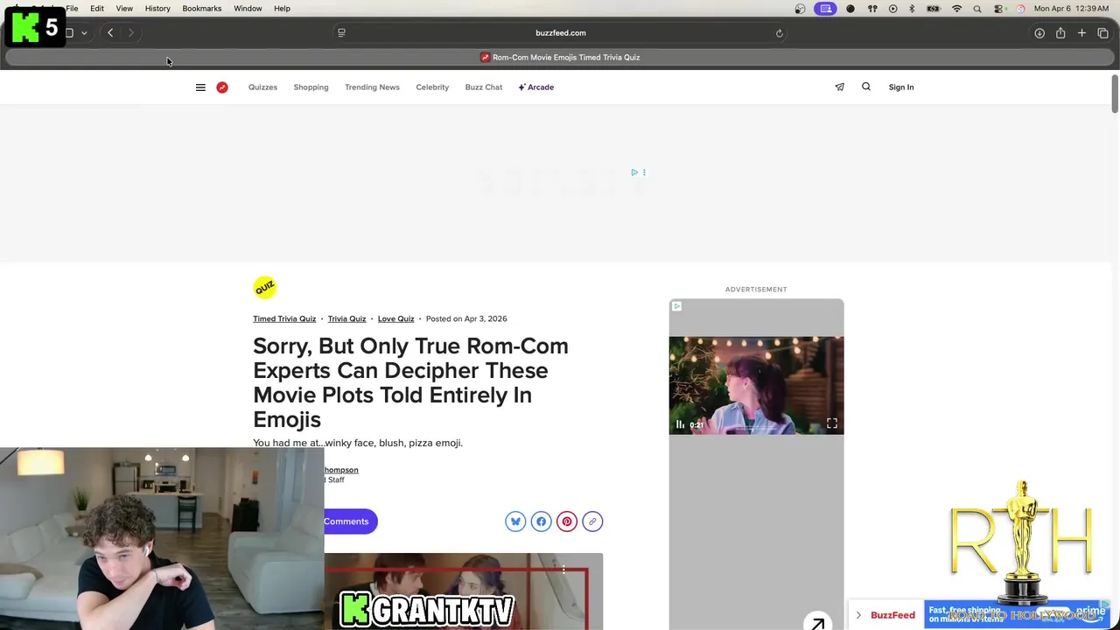Image resolution: width=1120 pixels, height=630 pixels.
Task: Reload the page in Safari
Action: pos(779,33)
